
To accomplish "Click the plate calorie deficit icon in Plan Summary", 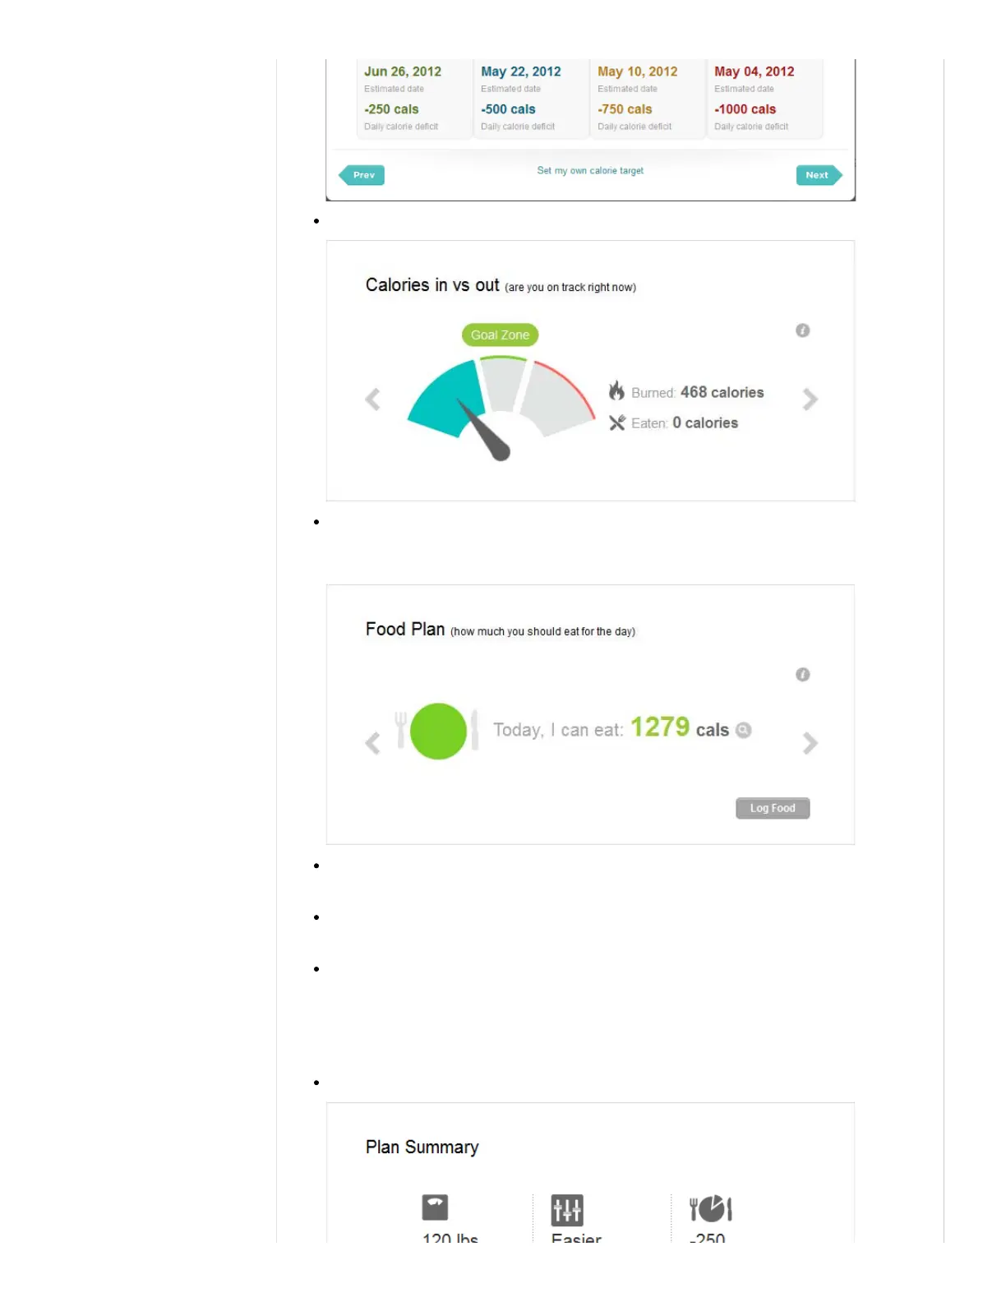I will tap(711, 1208).
